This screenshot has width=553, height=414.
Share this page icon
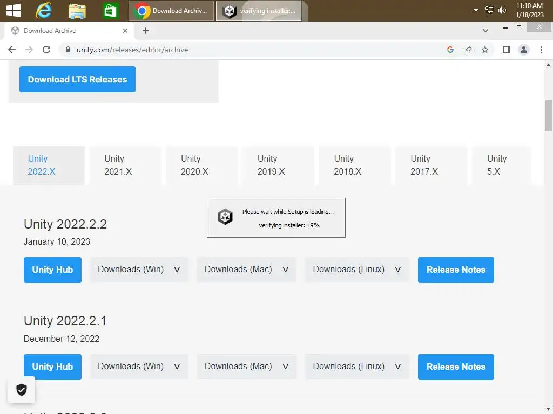[468, 50]
